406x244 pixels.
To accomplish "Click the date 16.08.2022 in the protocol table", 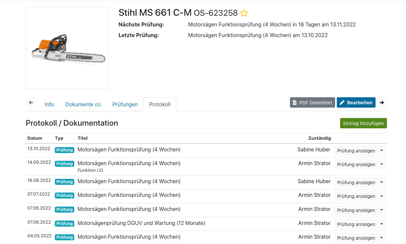I will 39,180.
